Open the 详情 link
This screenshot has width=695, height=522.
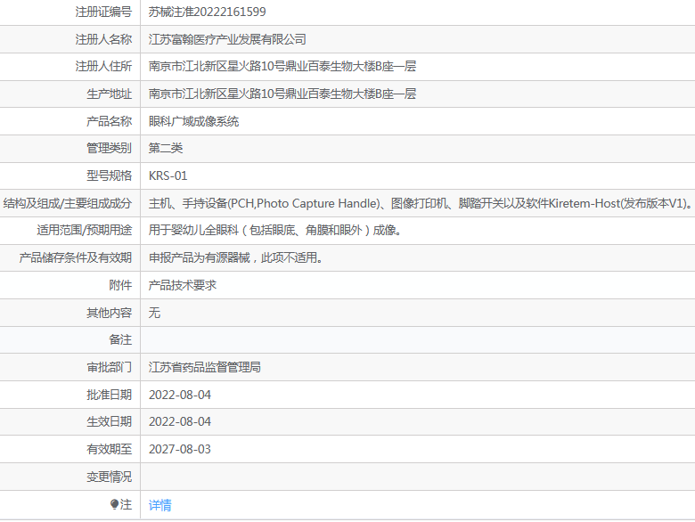click(x=160, y=505)
